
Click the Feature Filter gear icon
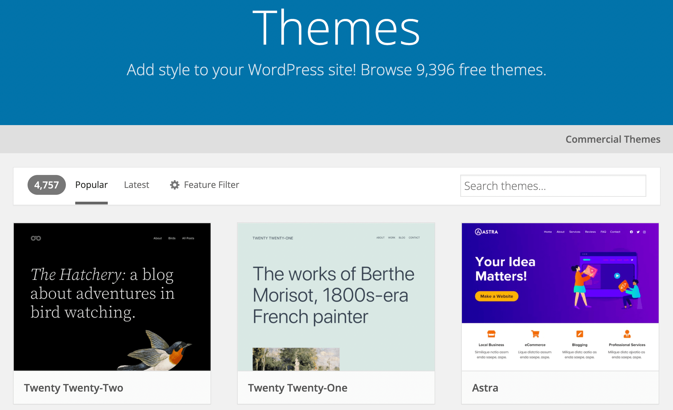(x=174, y=185)
